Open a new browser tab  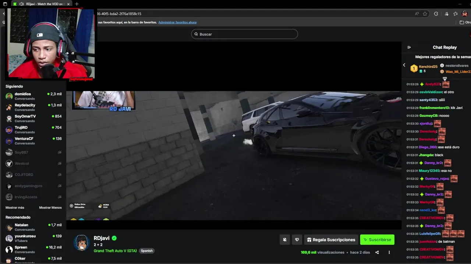click(x=77, y=4)
